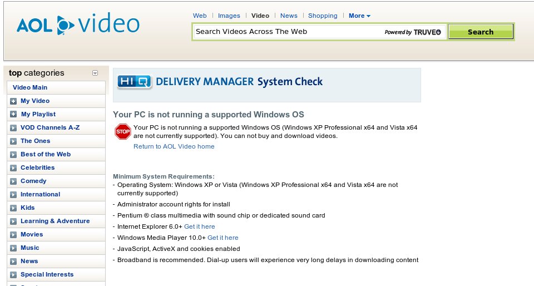
Task: Click arrow icon beside Special Interests
Action: [x=13, y=275]
